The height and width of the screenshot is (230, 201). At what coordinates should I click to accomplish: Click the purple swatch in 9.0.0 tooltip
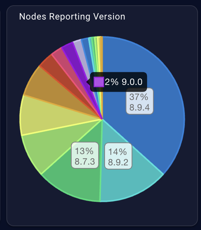99,82
